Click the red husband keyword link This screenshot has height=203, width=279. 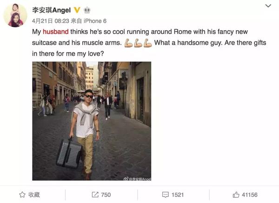coord(56,32)
